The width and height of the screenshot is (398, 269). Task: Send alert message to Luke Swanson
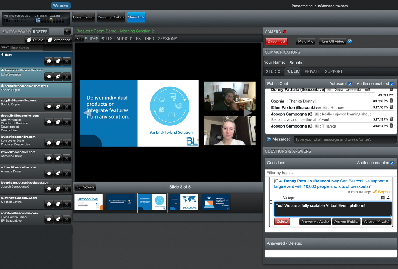58,77
